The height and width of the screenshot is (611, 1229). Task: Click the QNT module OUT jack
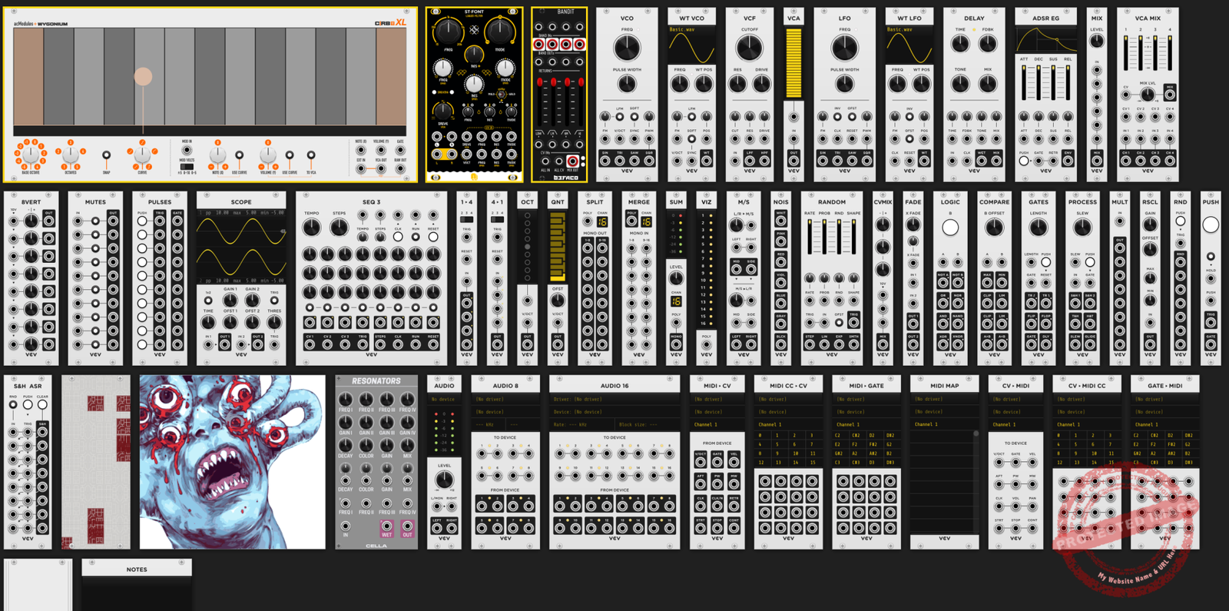pyautogui.click(x=558, y=344)
